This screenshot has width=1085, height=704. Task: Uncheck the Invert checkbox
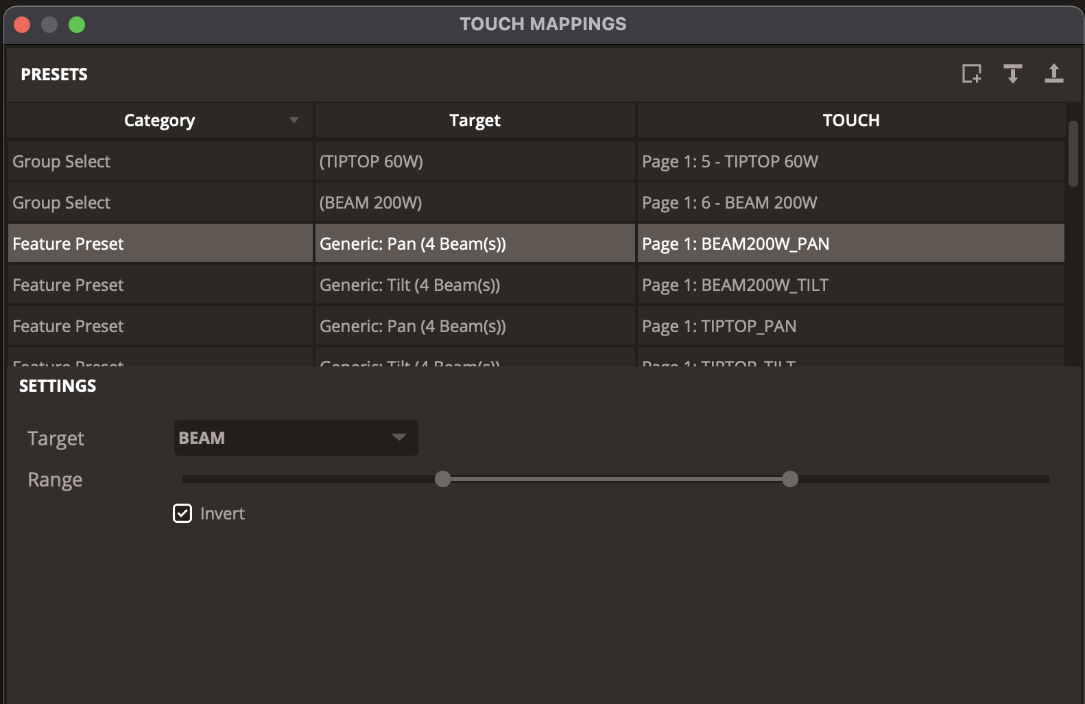tap(182, 513)
